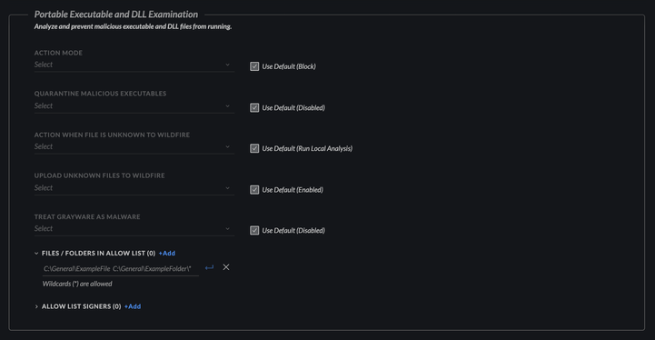This screenshot has width=655, height=340.
Task: Add a file or folder to allow list
Action: (x=167, y=254)
